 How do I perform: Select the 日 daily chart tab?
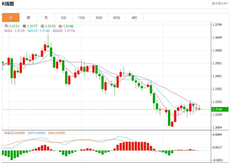pos(11,18)
